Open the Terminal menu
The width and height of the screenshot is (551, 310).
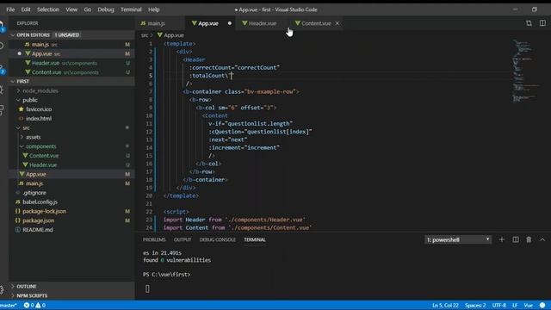(x=131, y=9)
